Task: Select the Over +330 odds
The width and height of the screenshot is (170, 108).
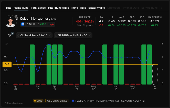Action: 42,24
